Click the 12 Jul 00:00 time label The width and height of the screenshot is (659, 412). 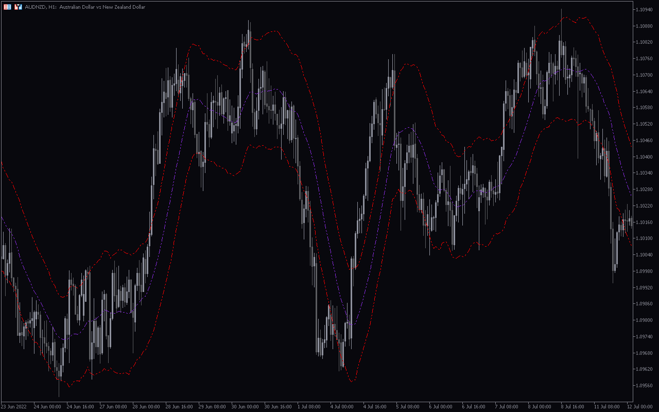tap(640, 407)
